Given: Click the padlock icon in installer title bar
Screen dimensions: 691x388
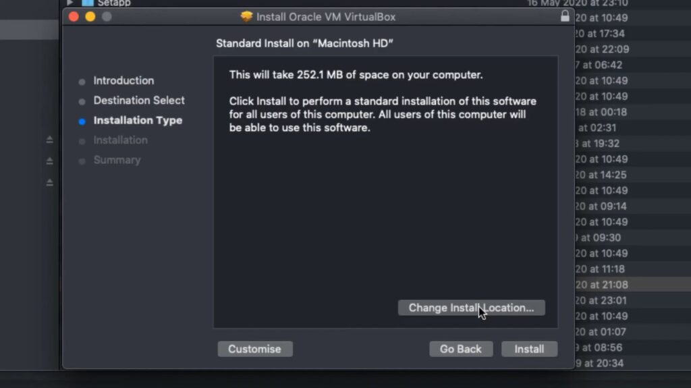Looking at the screenshot, I should pyautogui.click(x=565, y=16).
